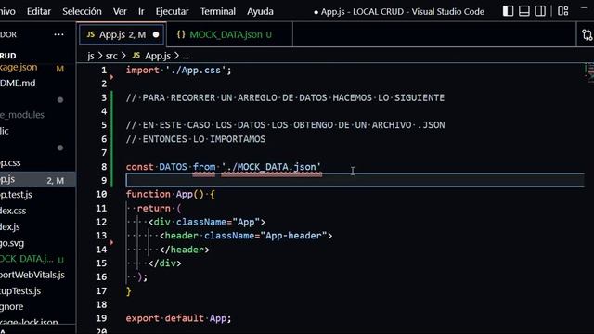The width and height of the screenshot is (594, 334).
Task: Collapse LOCAL CRUD project root header
Action: pos(8,56)
